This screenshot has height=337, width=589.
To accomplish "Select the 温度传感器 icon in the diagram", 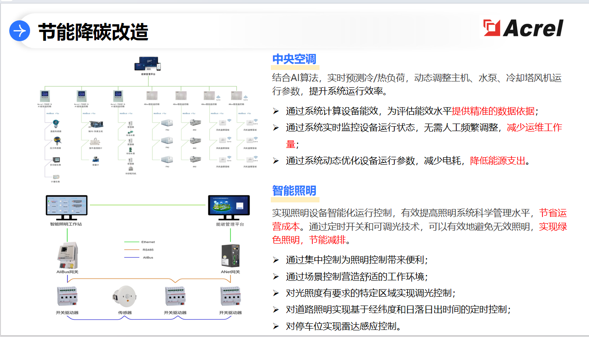I will (x=55, y=124).
